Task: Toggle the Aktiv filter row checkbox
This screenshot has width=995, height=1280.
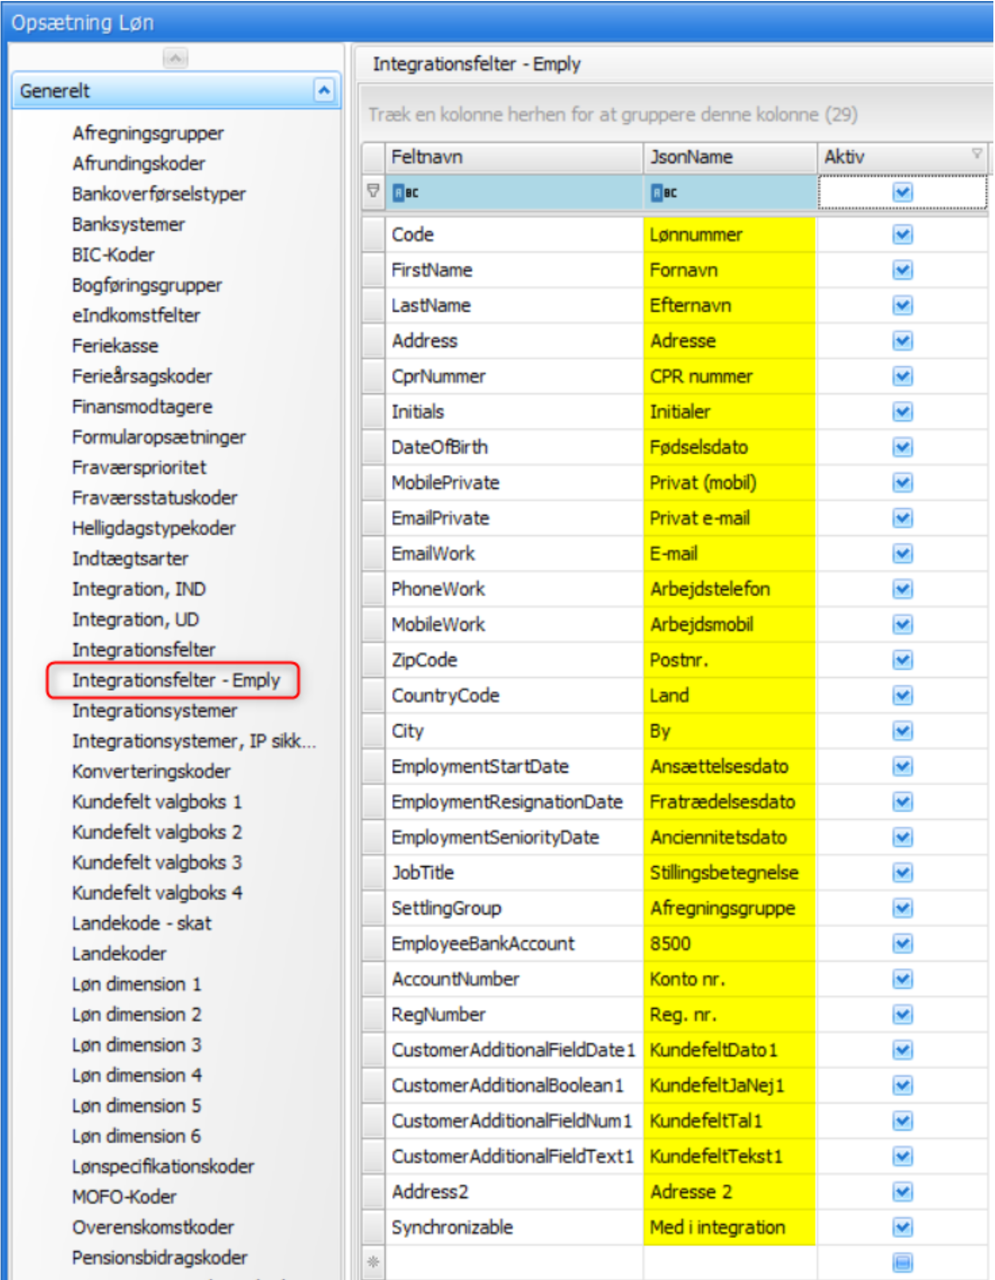Action: 902,192
